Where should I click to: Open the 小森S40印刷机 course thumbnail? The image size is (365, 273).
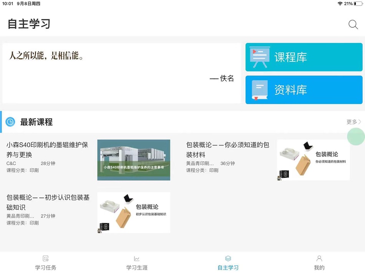[134, 160]
